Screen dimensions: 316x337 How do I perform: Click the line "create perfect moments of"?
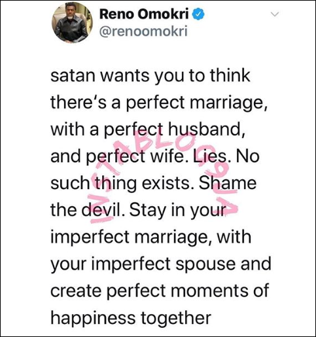[x=160, y=291]
